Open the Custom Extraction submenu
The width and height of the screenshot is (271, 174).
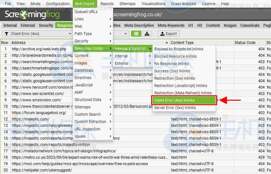90,122
